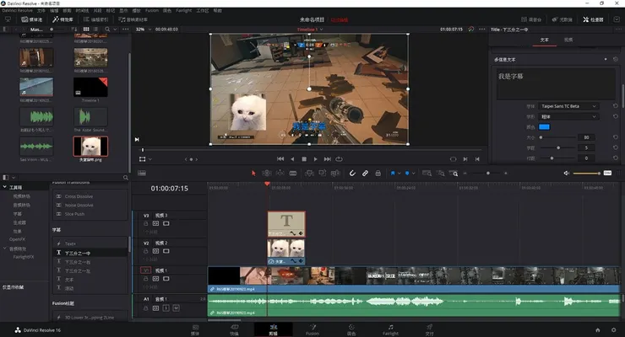This screenshot has width=625, height=337.
Task: Click the lock position padlock icon
Action: click(x=379, y=173)
